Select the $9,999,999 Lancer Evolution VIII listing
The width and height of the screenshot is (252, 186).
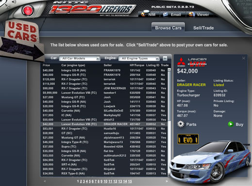tap(104, 93)
